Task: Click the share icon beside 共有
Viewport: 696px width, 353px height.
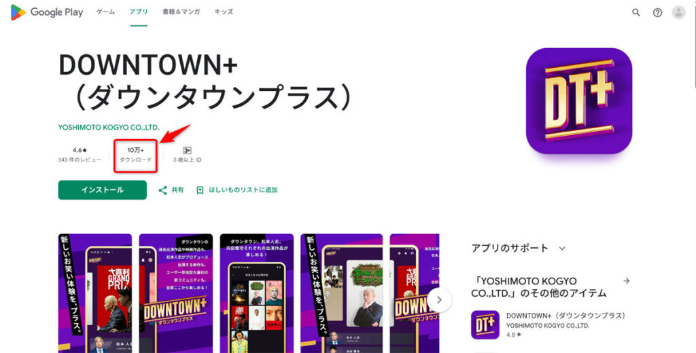Action: [163, 190]
